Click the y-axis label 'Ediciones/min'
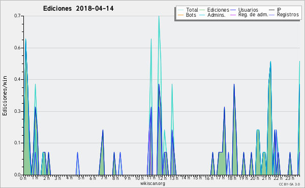Viewport: 305px width, 188px height. [x=5, y=96]
